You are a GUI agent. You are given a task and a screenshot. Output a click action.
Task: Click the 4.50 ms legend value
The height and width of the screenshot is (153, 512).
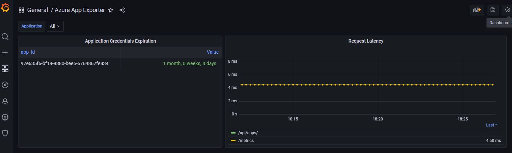coord(493,141)
